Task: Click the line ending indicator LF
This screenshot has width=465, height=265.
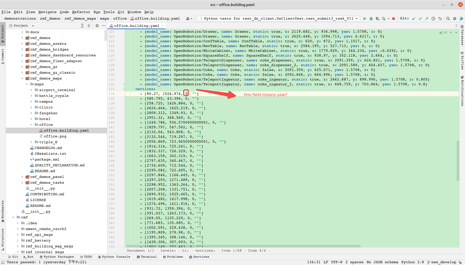Action: pyautogui.click(x=326, y=262)
